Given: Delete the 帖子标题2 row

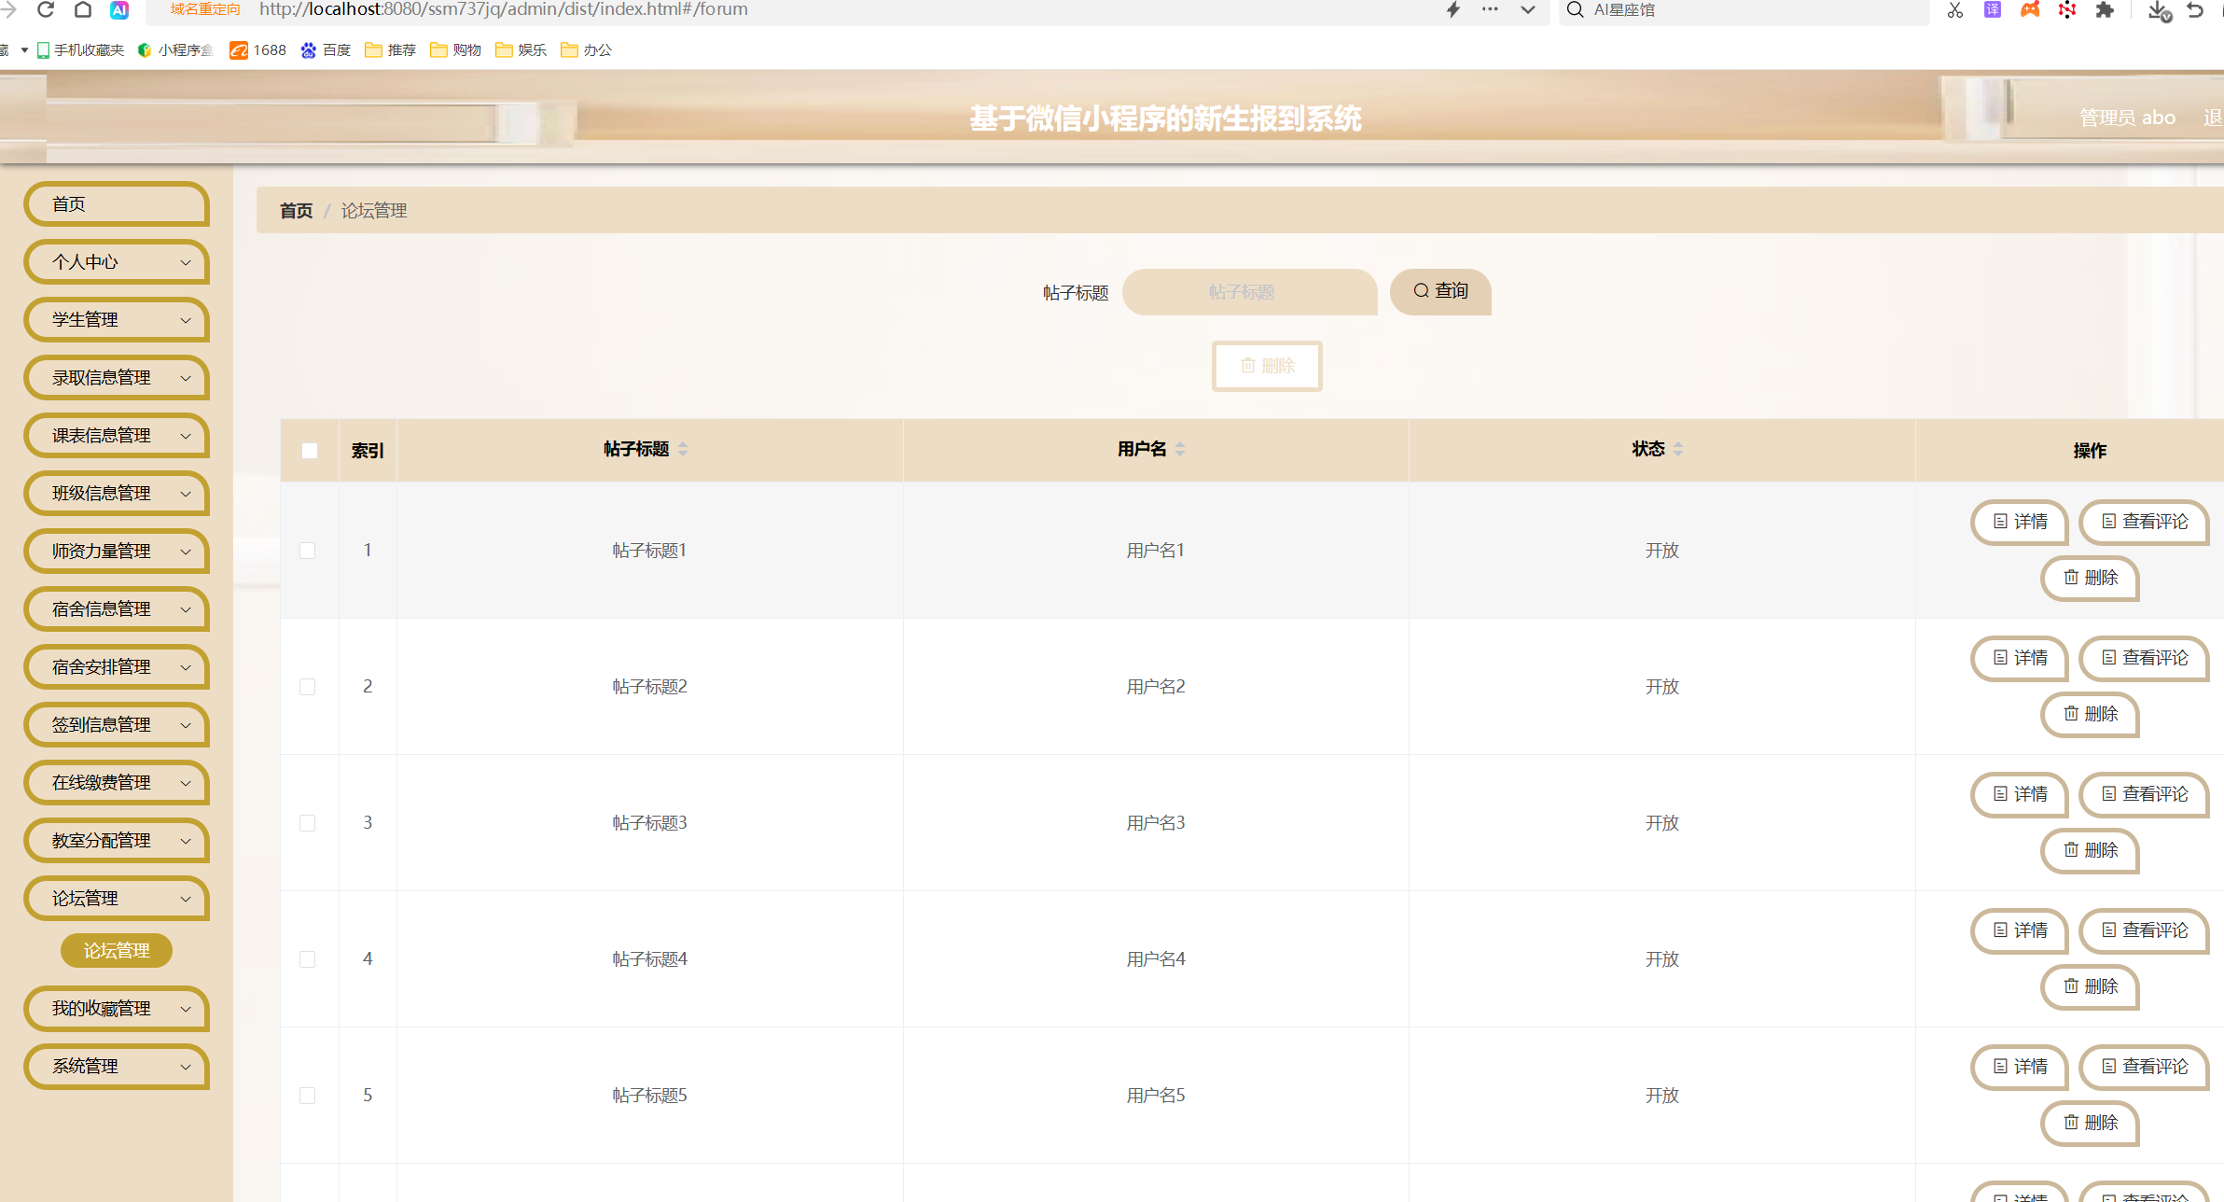Looking at the screenshot, I should (x=2090, y=715).
